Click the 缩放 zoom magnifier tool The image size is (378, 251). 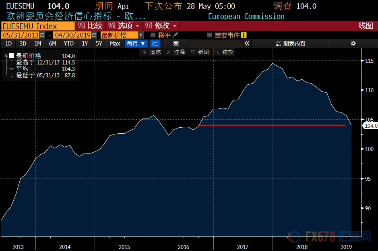click(224, 52)
